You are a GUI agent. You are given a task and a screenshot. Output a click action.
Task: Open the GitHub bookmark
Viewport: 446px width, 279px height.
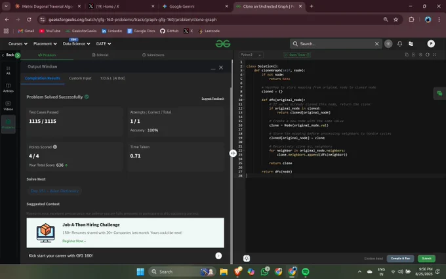[x=169, y=31]
